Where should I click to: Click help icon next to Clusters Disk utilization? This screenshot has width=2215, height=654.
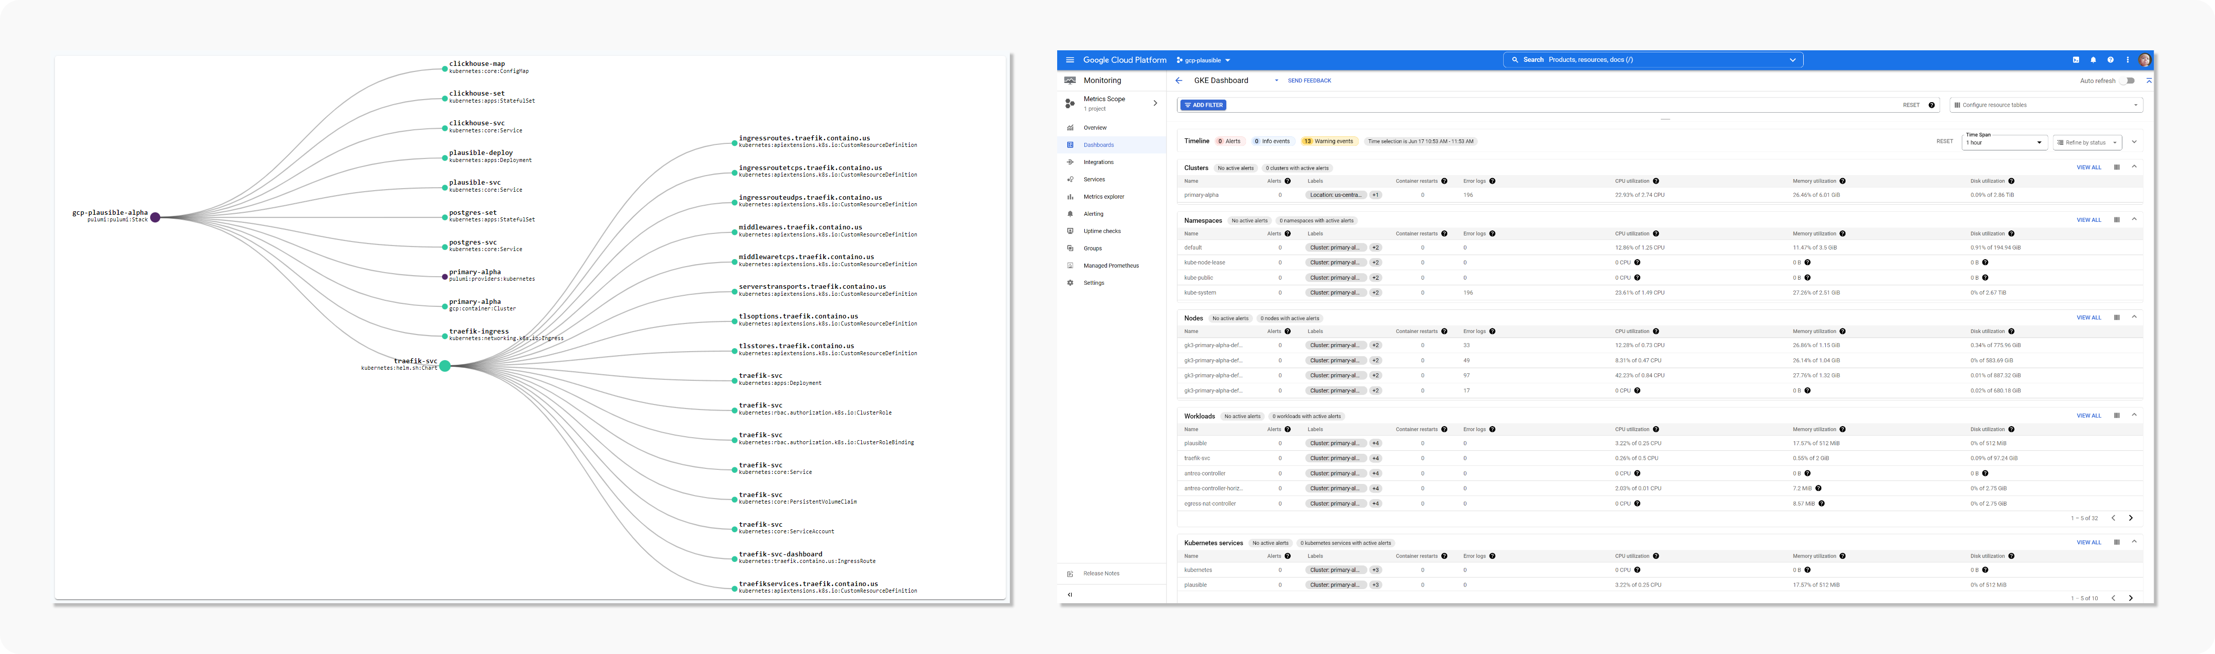click(x=2011, y=181)
